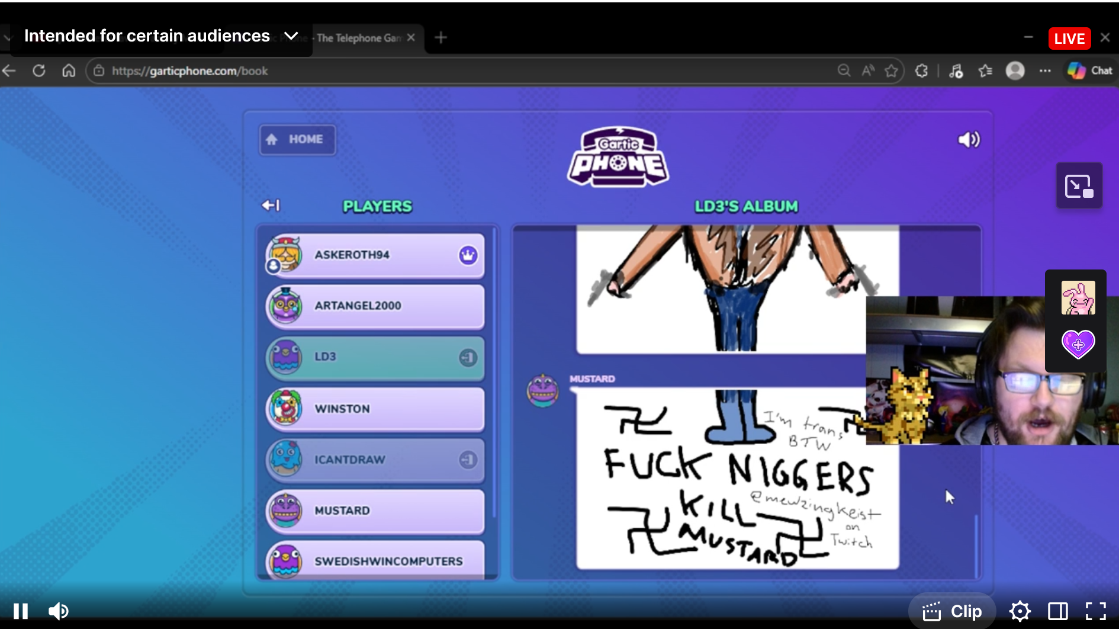
Task: Refresh the garticphone page
Action: point(39,71)
